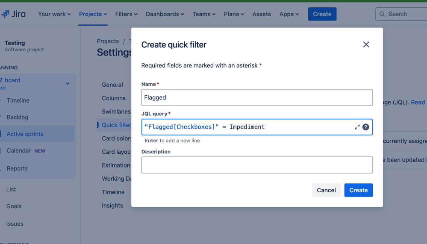Open the Assets menu item
Image resolution: width=427 pixels, height=244 pixels.
262,14
